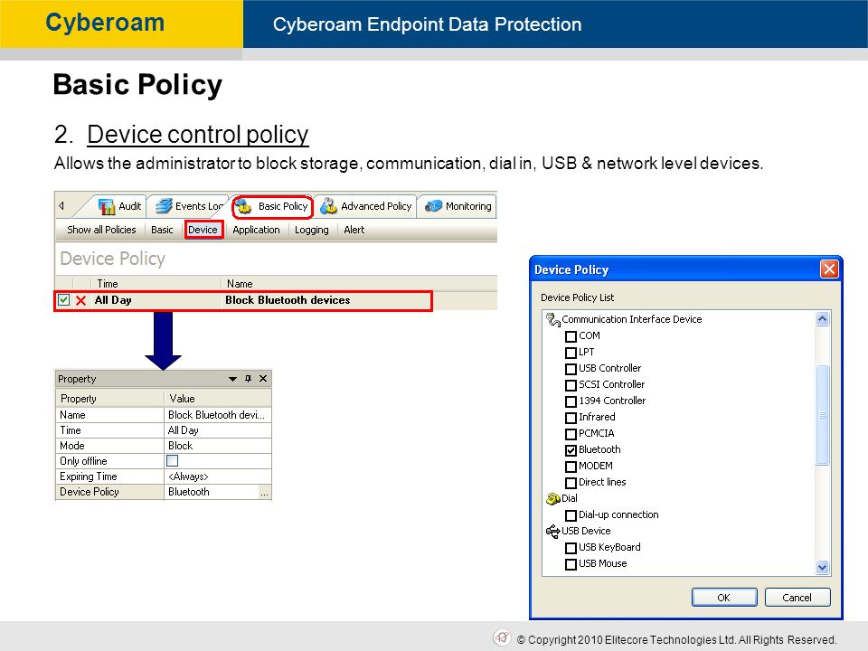Viewport: 868px width, 651px height.
Task: Go to the Monitoring tab
Action: (458, 206)
